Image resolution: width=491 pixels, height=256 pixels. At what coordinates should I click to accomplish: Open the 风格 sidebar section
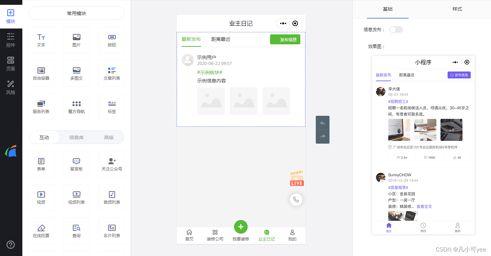click(11, 88)
